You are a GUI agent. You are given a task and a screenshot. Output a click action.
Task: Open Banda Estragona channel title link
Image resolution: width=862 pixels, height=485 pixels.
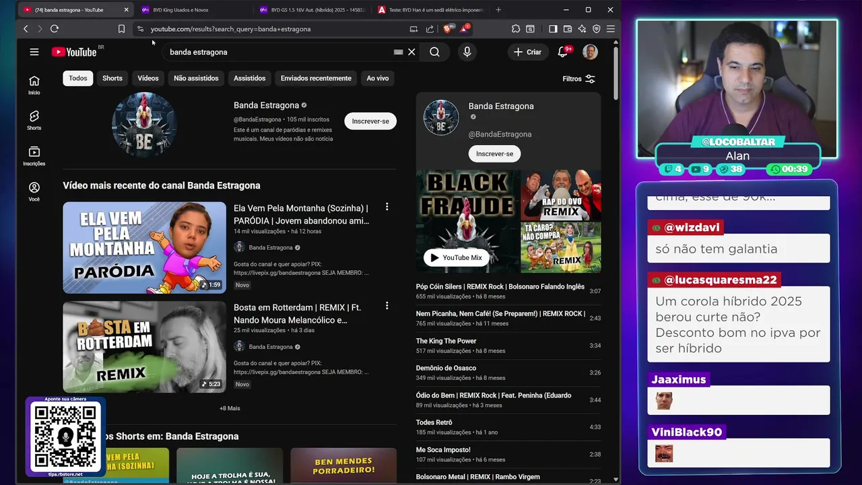(266, 105)
